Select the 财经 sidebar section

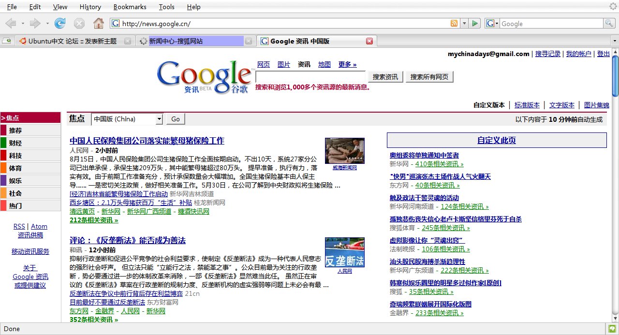pos(30,143)
